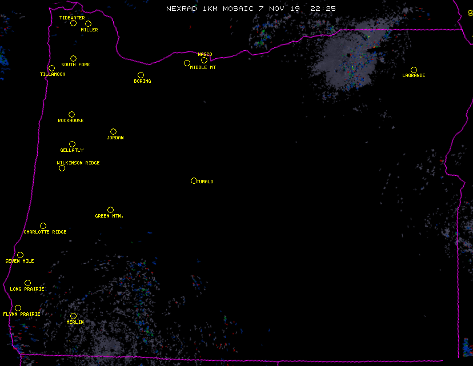Select the Flynn Prairie station circle
The width and height of the screenshot is (473, 366).
click(18, 308)
